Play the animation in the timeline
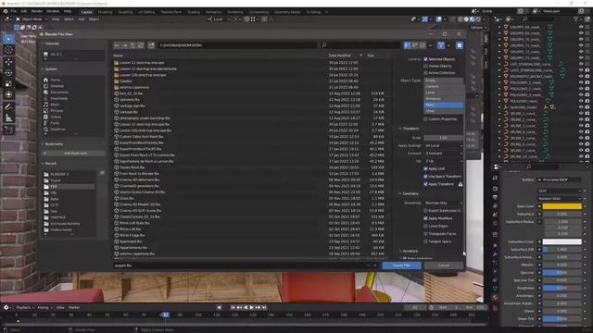Image resolution: width=593 pixels, height=333 pixels. tap(251, 307)
